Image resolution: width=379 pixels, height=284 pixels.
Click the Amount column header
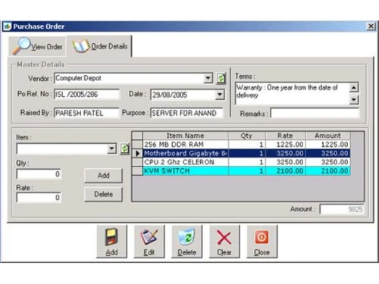[x=327, y=136]
